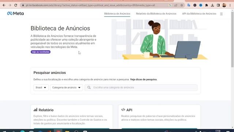Select the Biblioteca de Anúncios tab
This screenshot has height=132, width=234.
click(117, 14)
